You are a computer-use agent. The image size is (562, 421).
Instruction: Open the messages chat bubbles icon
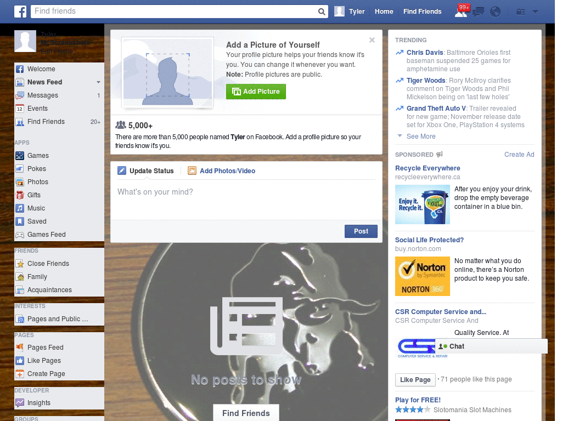(x=478, y=12)
